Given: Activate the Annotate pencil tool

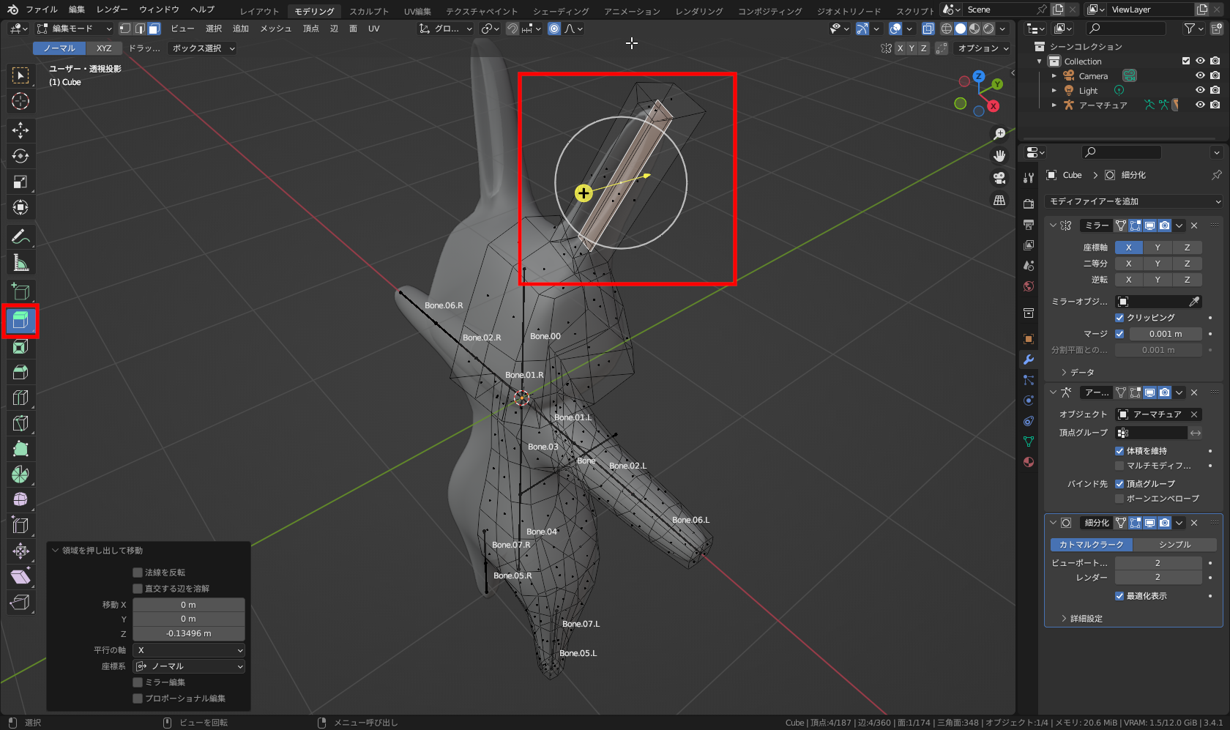Looking at the screenshot, I should [x=20, y=236].
